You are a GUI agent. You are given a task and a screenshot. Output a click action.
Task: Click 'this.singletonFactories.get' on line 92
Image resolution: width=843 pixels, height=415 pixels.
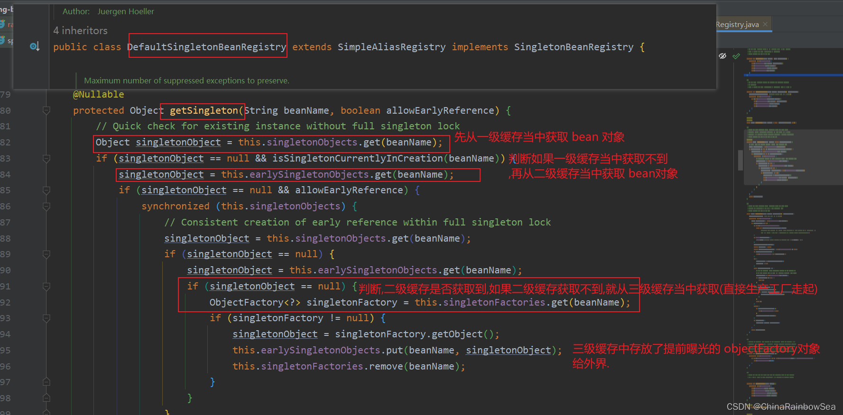click(x=491, y=302)
